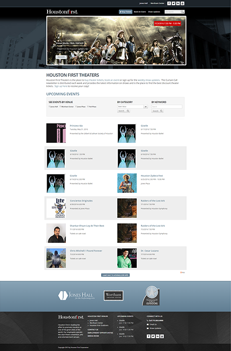The image size is (231, 351).
Task: Check the Wortham Center venue checkbox
Action: (61, 106)
